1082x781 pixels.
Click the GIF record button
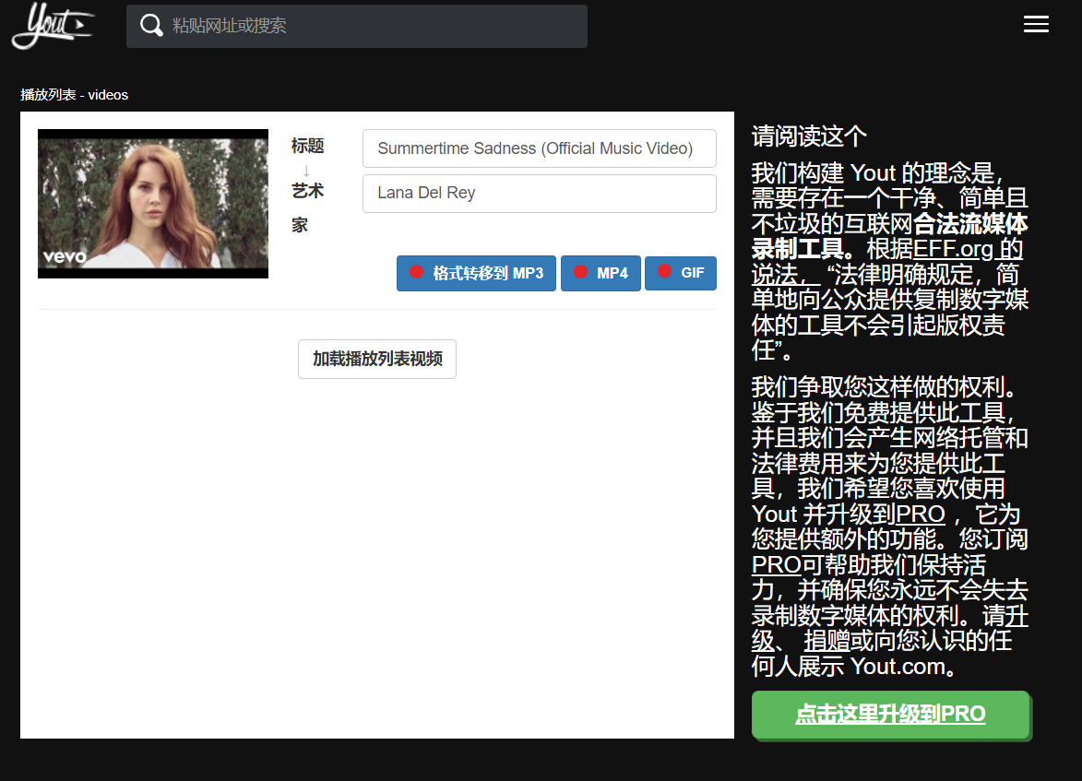pos(681,273)
